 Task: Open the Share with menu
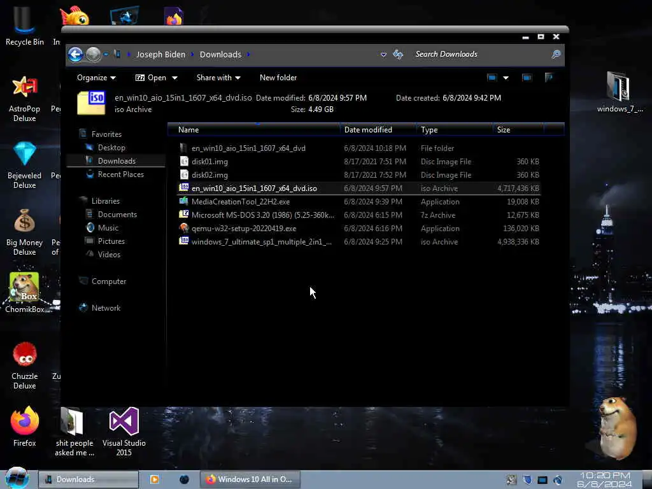218,78
